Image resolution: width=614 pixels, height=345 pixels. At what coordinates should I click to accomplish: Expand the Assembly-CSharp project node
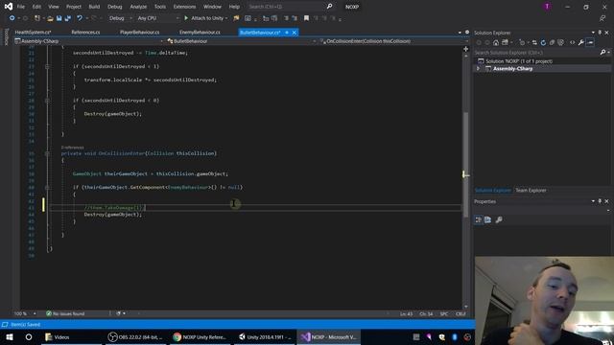click(x=478, y=69)
